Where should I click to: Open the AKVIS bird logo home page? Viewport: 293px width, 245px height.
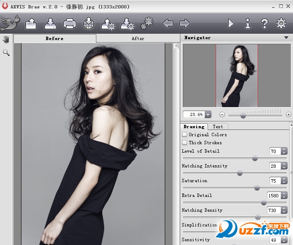click(10, 23)
